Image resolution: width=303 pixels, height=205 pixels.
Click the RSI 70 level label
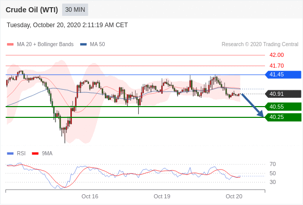[273, 165]
